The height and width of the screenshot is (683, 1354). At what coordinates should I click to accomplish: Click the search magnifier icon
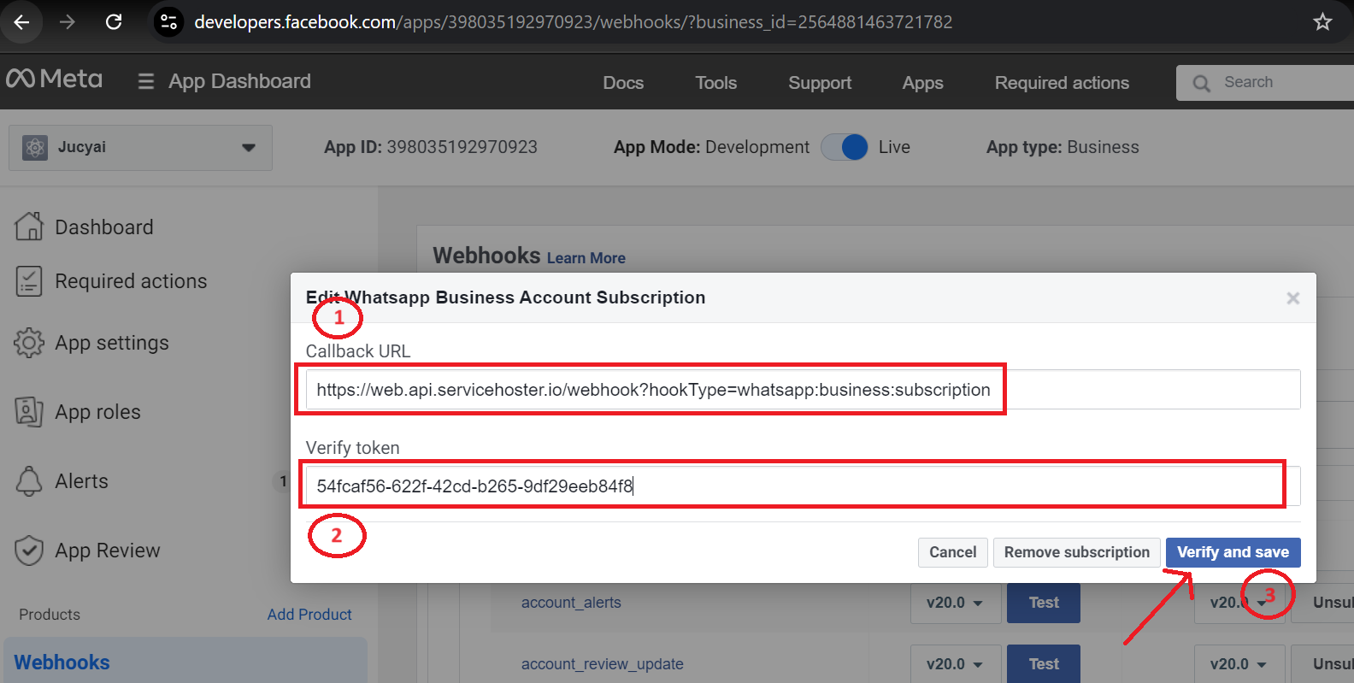pos(1202,83)
